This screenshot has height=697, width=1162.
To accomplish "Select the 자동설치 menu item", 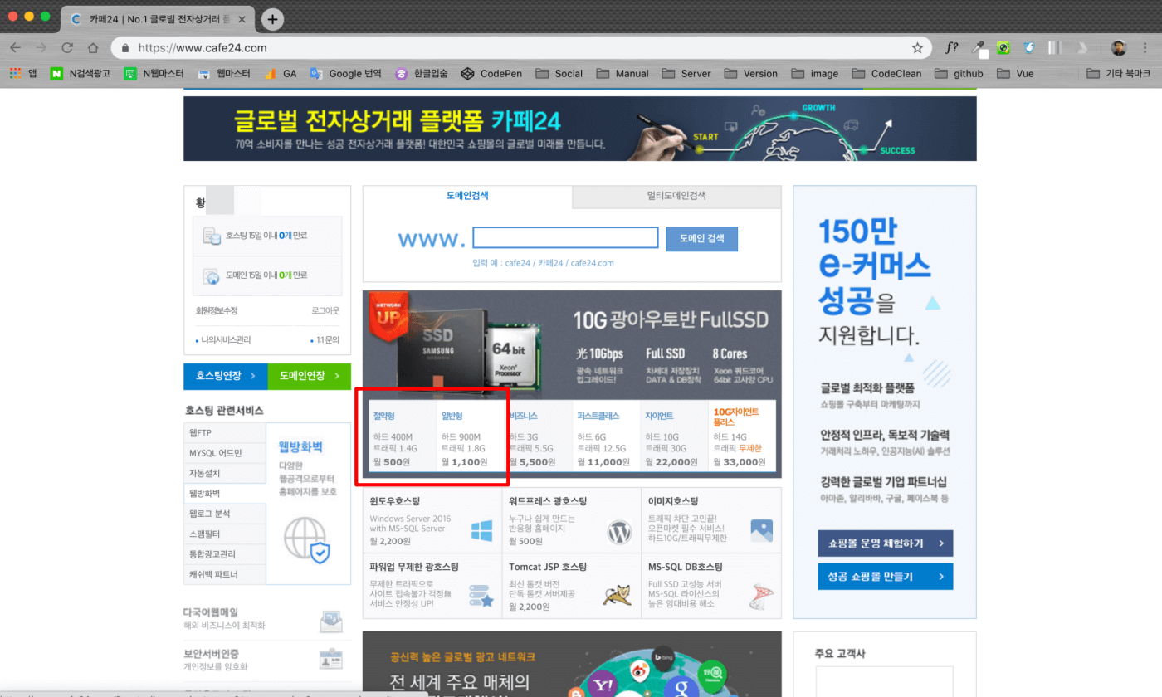I will [x=226, y=473].
